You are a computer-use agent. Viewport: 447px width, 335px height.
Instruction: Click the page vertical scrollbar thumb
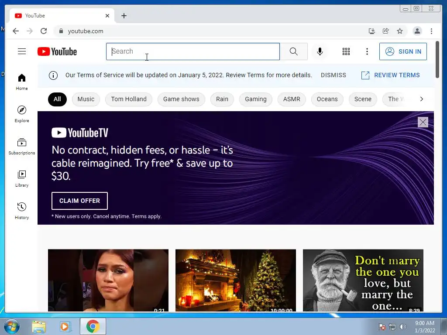click(437, 59)
